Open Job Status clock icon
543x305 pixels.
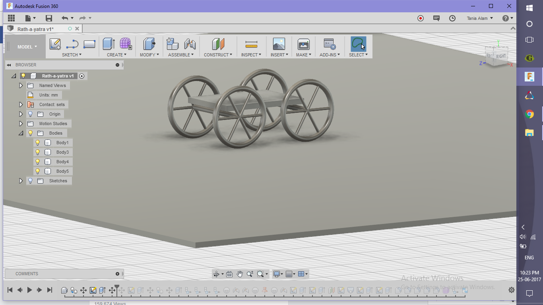452,18
